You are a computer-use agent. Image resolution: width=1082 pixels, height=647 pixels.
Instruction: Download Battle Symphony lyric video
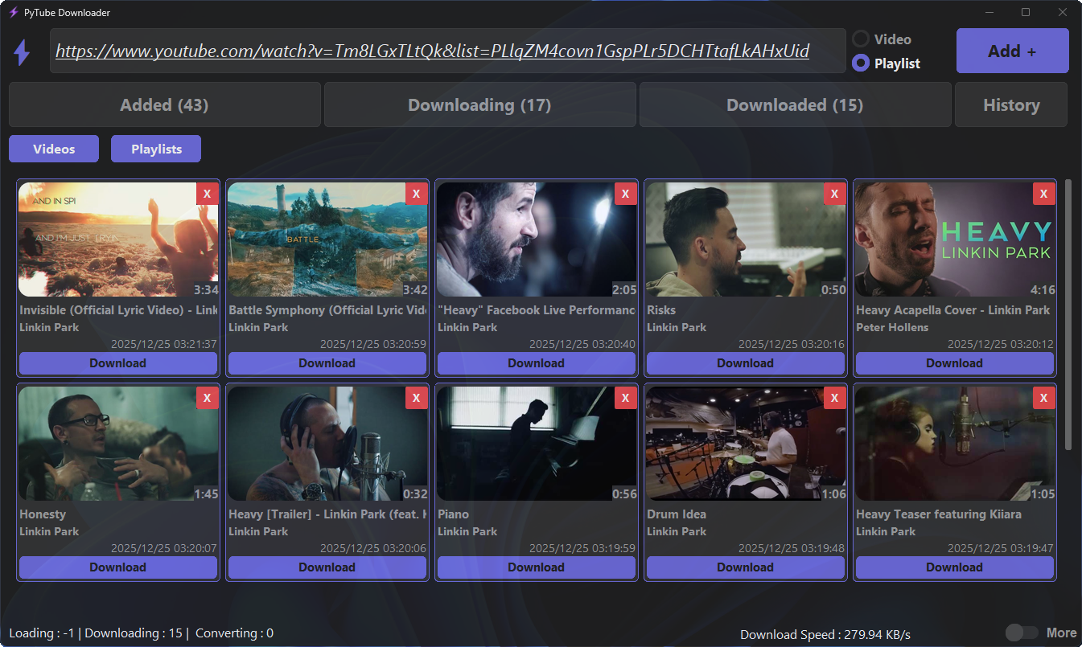327,363
